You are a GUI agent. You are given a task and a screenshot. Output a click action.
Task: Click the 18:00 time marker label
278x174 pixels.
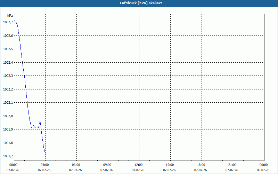[202, 165]
